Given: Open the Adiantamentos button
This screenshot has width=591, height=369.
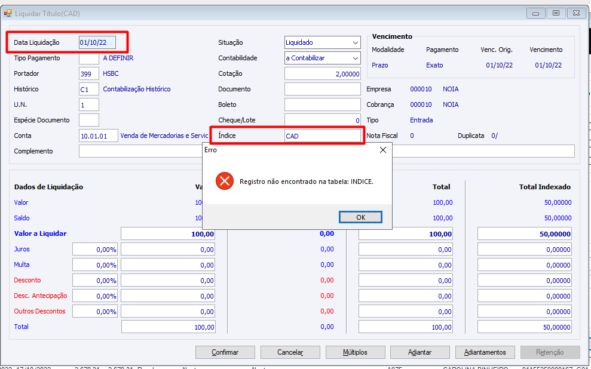Looking at the screenshot, I should click(485, 352).
